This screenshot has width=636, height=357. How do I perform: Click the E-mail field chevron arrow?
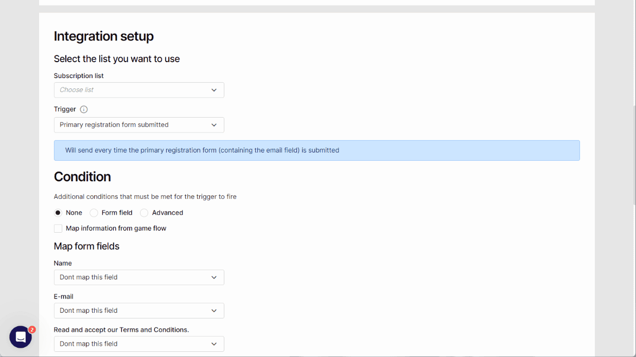point(214,311)
